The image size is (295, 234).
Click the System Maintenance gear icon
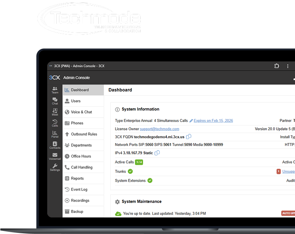click(117, 202)
